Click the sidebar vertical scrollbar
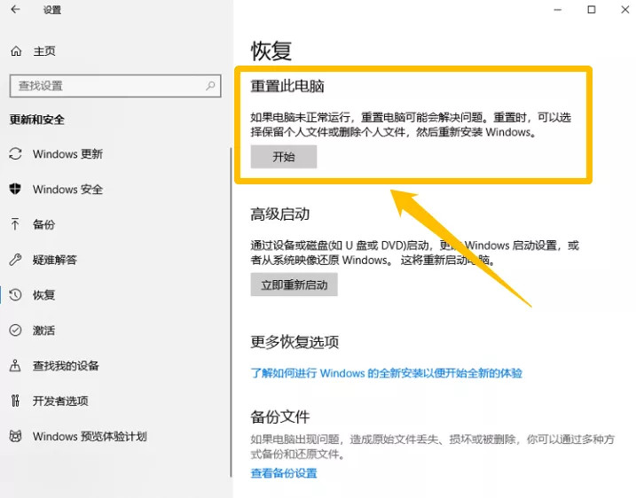 click(x=231, y=312)
